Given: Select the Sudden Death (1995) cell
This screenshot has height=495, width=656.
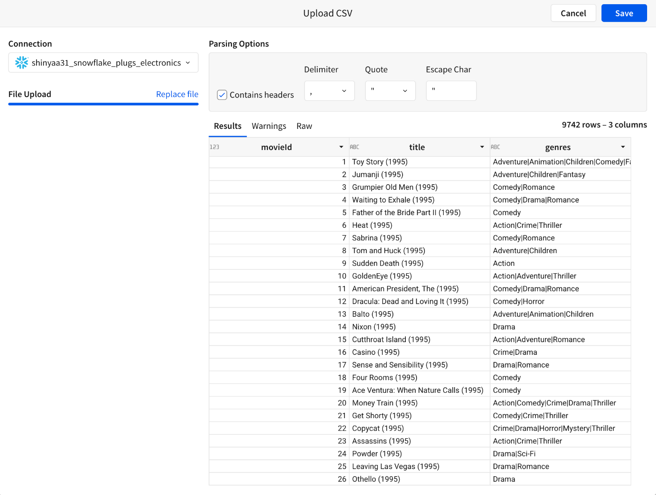Looking at the screenshot, I should click(x=419, y=263).
